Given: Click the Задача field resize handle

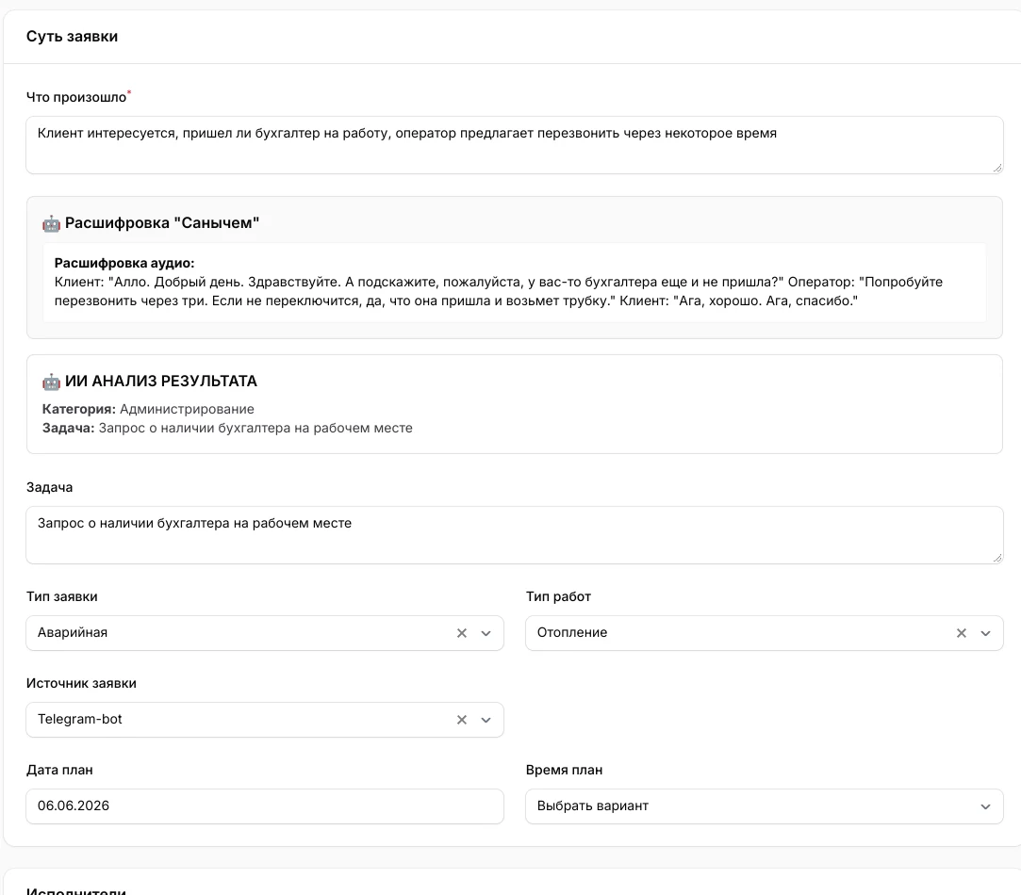Looking at the screenshot, I should click(996, 558).
